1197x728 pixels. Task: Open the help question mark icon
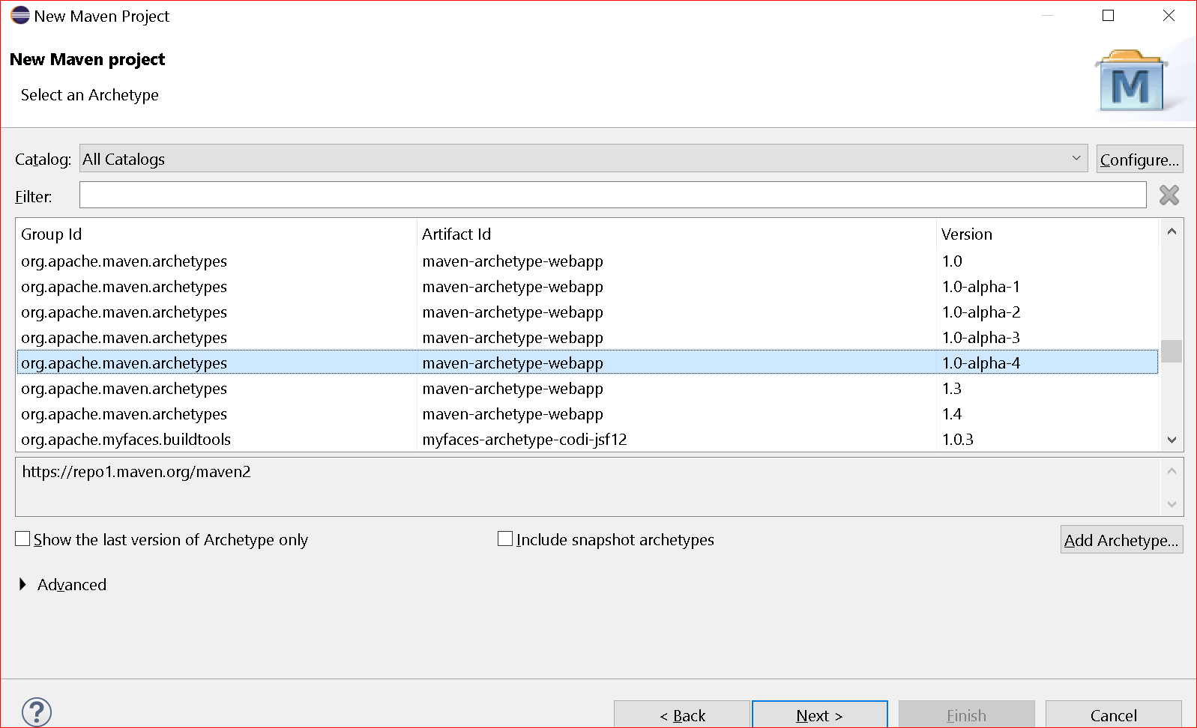tap(37, 712)
